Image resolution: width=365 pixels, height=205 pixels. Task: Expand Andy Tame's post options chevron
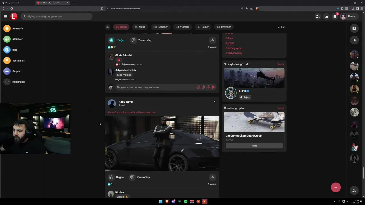214,101
